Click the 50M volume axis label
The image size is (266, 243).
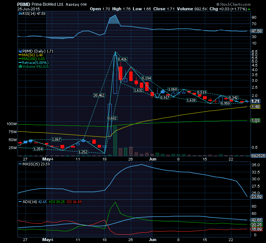[x=13, y=140]
